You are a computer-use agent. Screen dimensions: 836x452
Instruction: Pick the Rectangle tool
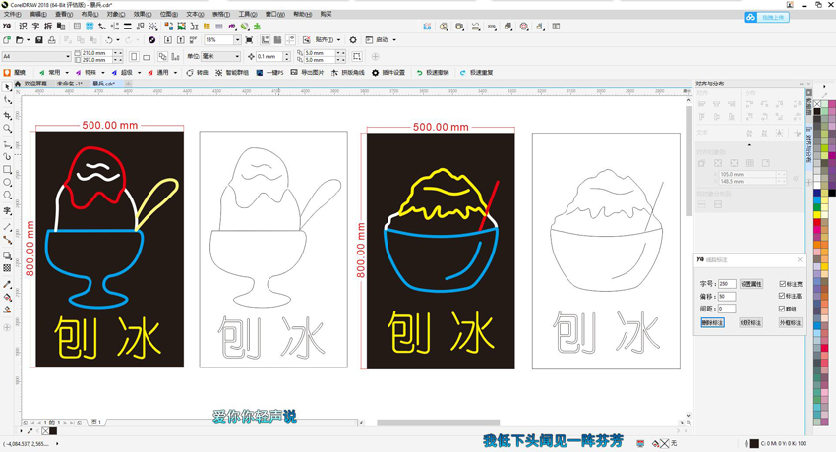[8, 169]
